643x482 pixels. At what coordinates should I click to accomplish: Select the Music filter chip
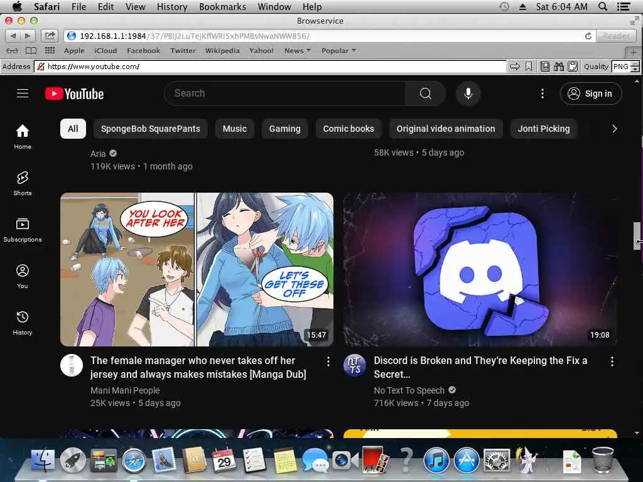[x=235, y=129]
